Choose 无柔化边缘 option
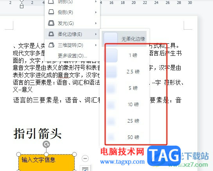The height and width of the screenshot is (171, 213). [124, 39]
